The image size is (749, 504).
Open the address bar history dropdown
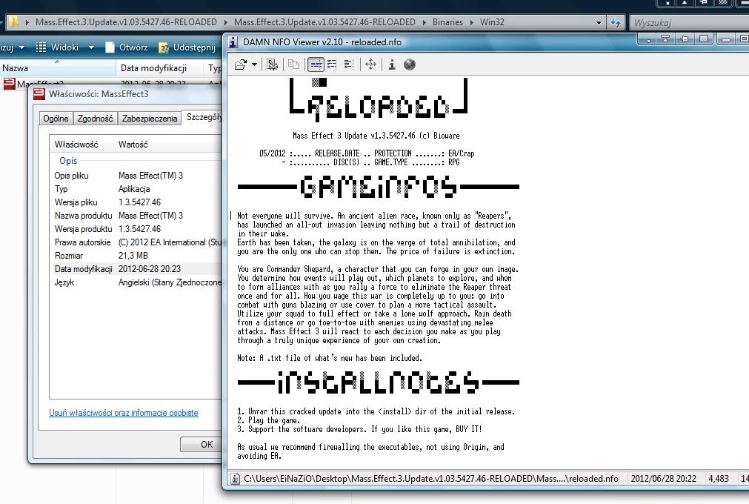pos(599,22)
